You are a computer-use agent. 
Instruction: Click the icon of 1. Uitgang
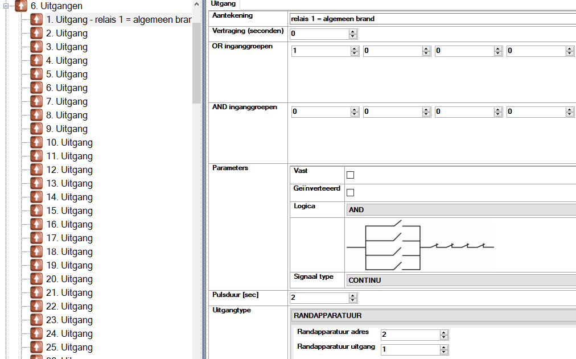pyautogui.click(x=36, y=19)
